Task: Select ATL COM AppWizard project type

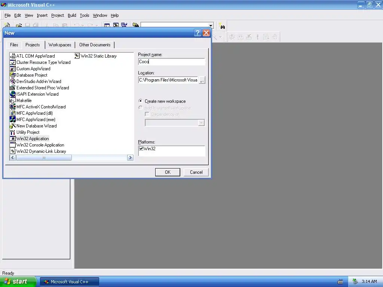Action: point(32,56)
